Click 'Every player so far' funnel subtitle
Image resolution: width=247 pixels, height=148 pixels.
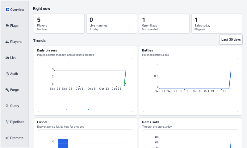click(x=60, y=127)
